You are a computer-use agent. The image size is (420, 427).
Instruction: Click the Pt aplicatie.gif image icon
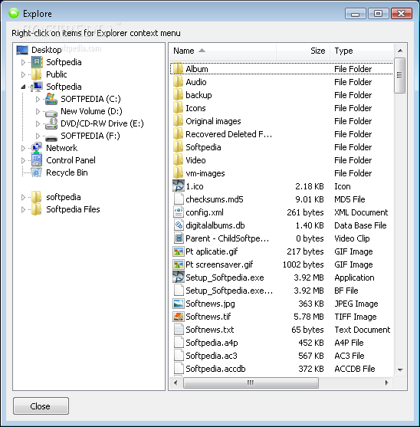coord(179,251)
